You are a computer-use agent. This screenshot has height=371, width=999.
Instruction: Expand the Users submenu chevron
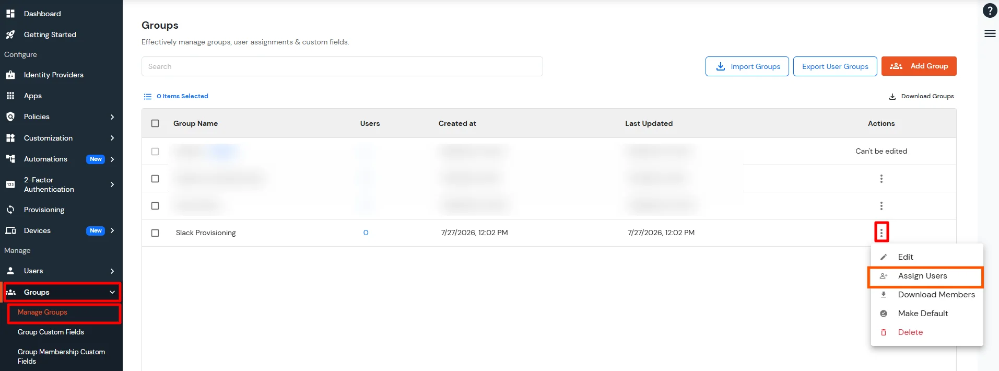pyautogui.click(x=112, y=271)
